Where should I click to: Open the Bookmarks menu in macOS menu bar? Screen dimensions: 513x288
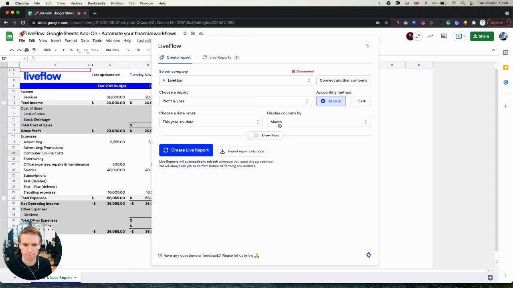[x=97, y=3]
